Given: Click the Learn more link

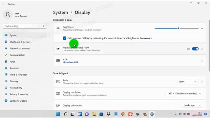Looking at the screenshot, I should click(x=146, y=38).
